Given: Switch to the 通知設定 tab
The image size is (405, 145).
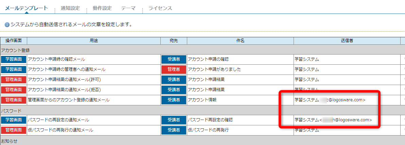Looking at the screenshot, I should tap(70, 8).
